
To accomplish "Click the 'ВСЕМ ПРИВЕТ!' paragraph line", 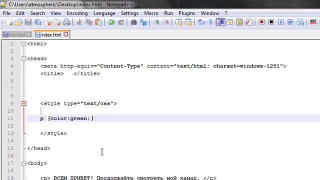I will coord(128,178).
